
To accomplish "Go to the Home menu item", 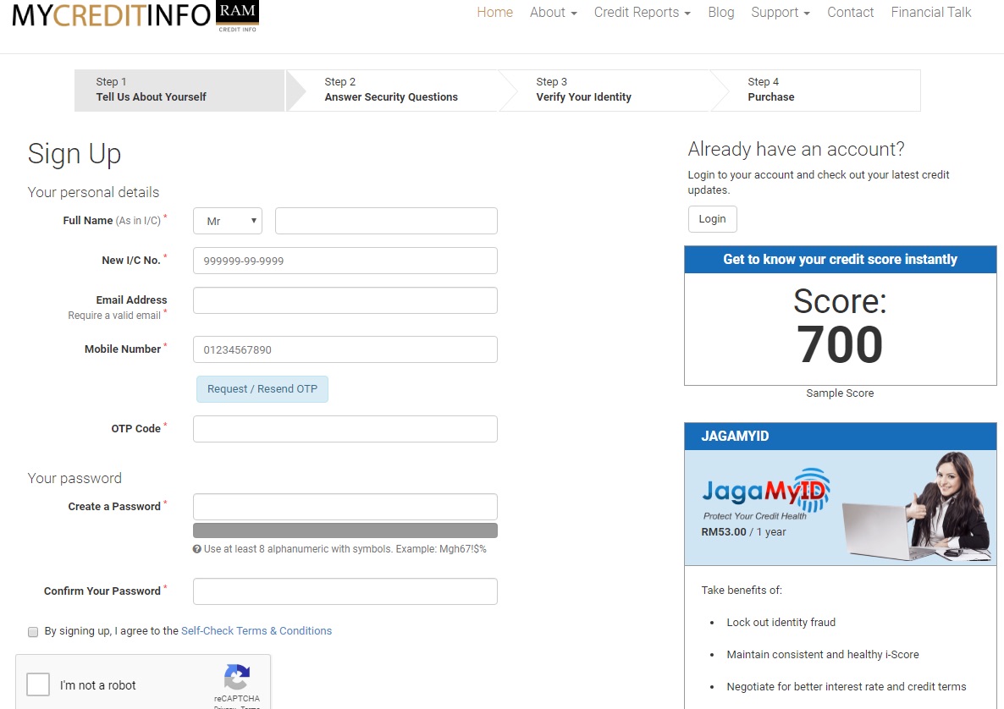I will point(494,13).
